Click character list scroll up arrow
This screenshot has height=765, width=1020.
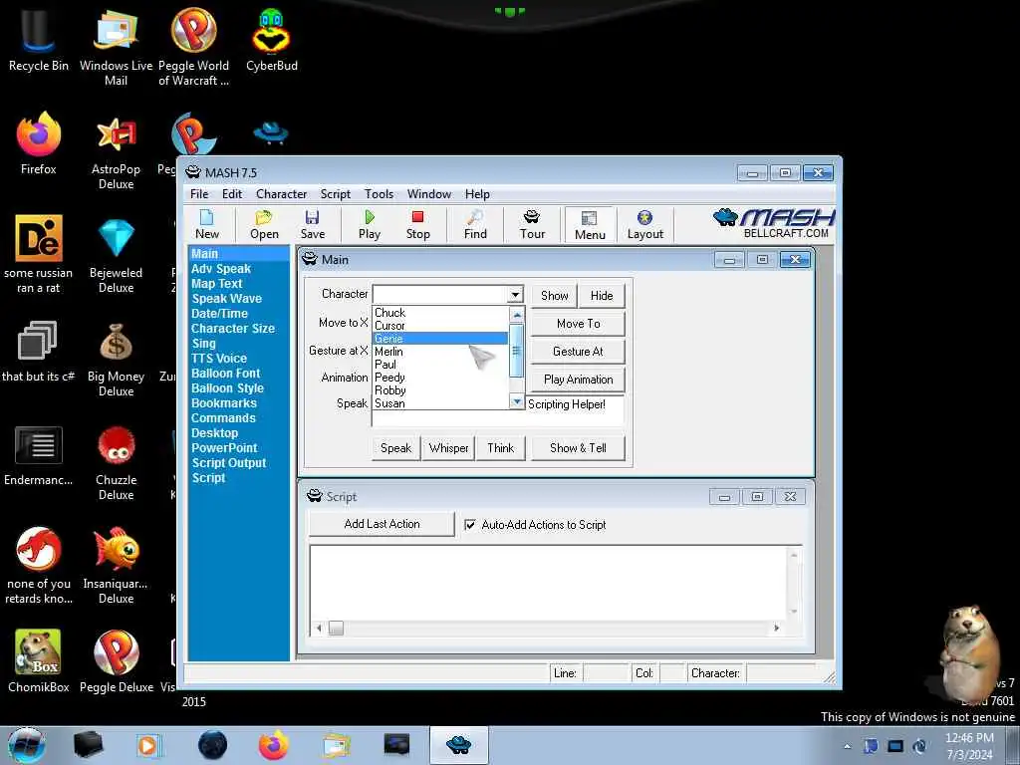click(x=517, y=315)
